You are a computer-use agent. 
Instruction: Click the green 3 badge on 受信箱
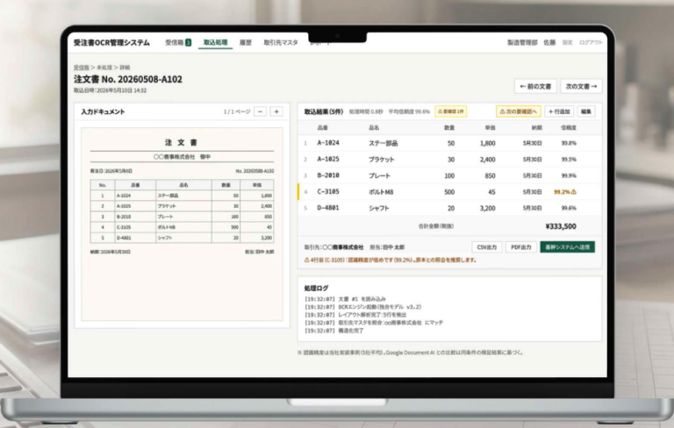[189, 43]
